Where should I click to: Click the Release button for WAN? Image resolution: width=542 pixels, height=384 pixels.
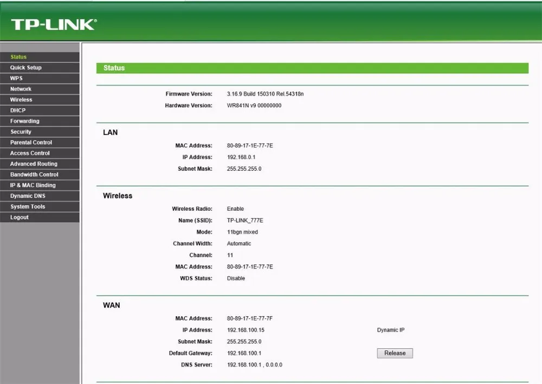pos(395,353)
